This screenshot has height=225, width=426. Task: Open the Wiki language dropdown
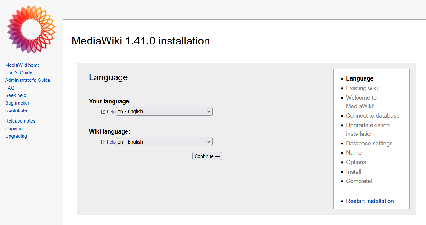[164, 142]
